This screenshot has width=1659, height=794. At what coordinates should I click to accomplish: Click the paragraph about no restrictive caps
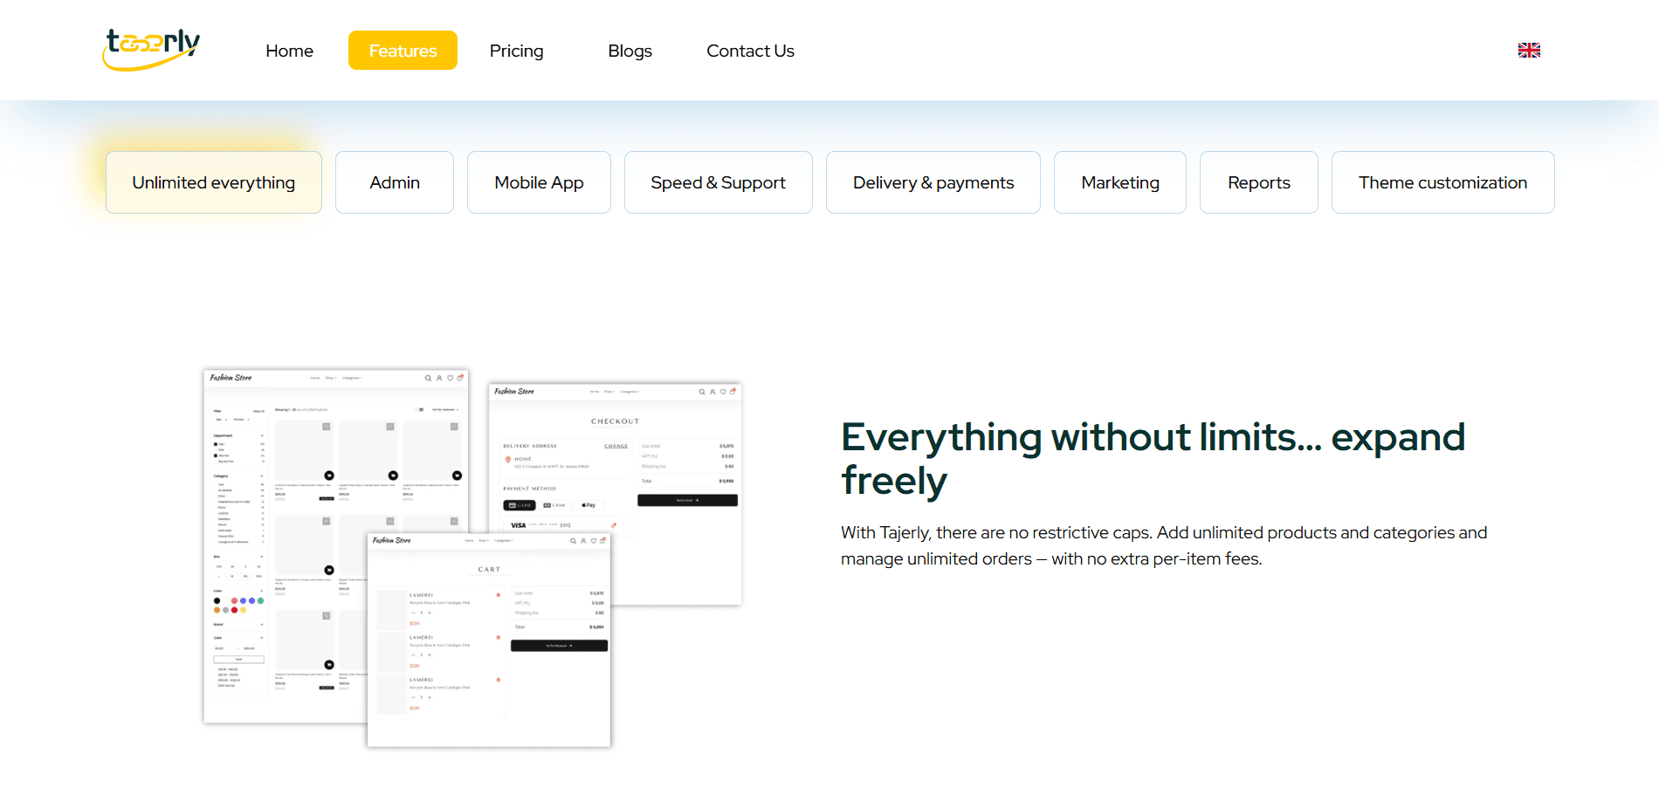[x=1163, y=545]
